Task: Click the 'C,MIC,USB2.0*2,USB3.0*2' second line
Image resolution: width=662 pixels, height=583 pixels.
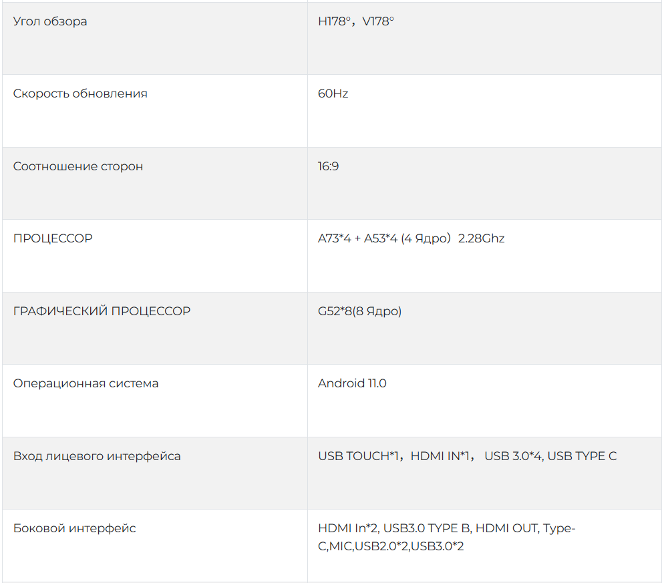Action: (391, 546)
